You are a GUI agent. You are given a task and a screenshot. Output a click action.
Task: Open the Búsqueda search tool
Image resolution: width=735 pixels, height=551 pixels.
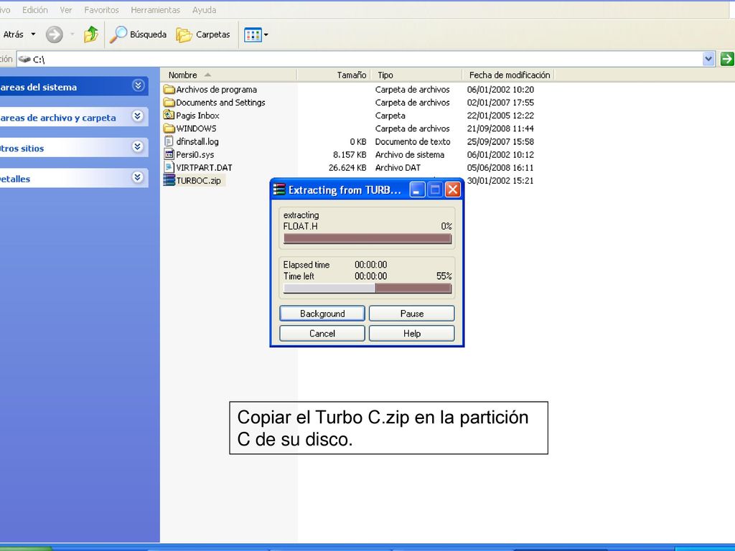[139, 34]
